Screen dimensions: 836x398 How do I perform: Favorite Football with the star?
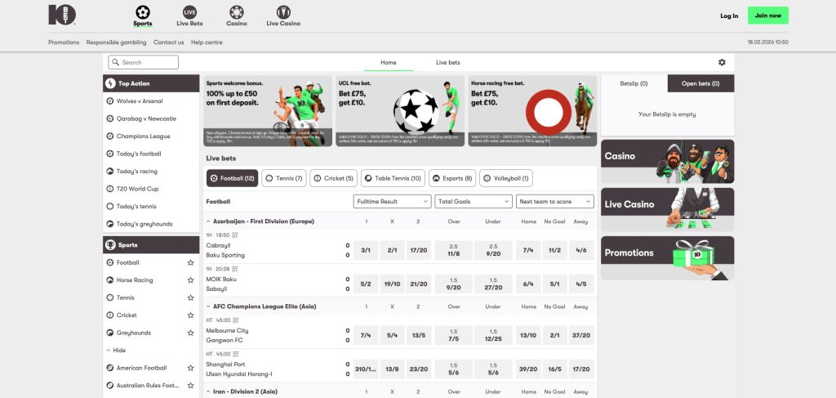(190, 262)
